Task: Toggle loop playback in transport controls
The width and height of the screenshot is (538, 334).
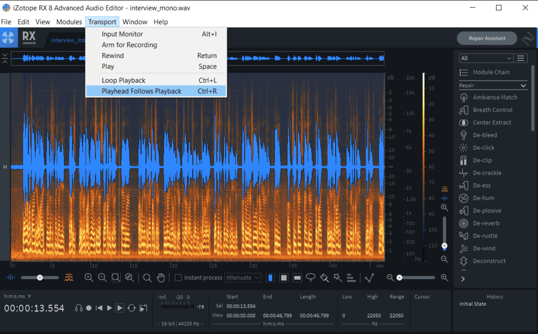Action: pyautogui.click(x=131, y=308)
